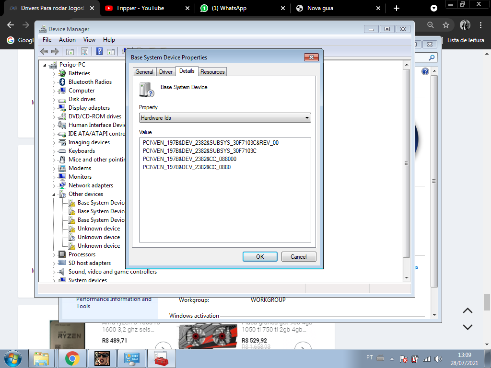Expand the Monitors tree node

pyautogui.click(x=54, y=177)
